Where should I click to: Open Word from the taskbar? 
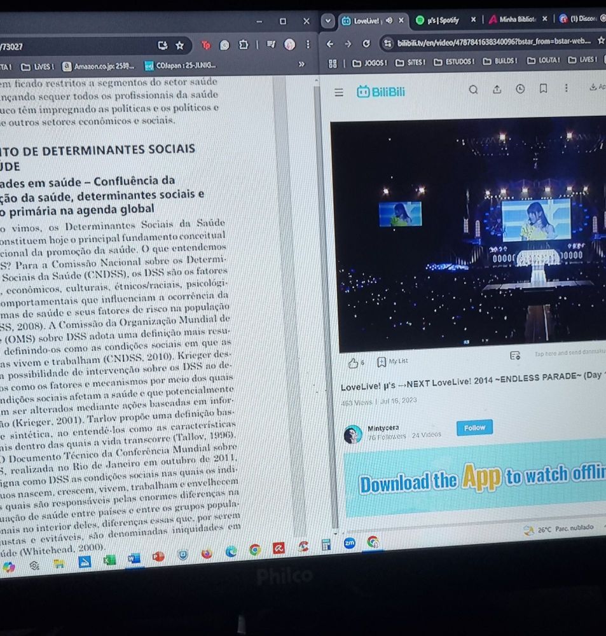coord(134,558)
